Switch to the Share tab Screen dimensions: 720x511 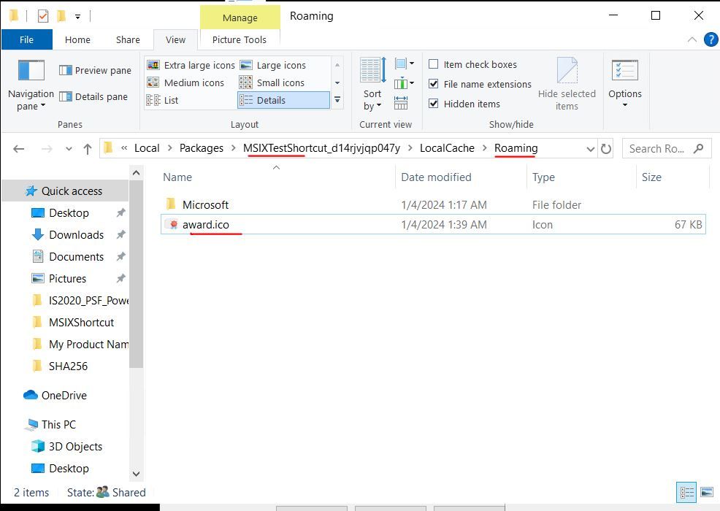coord(127,39)
